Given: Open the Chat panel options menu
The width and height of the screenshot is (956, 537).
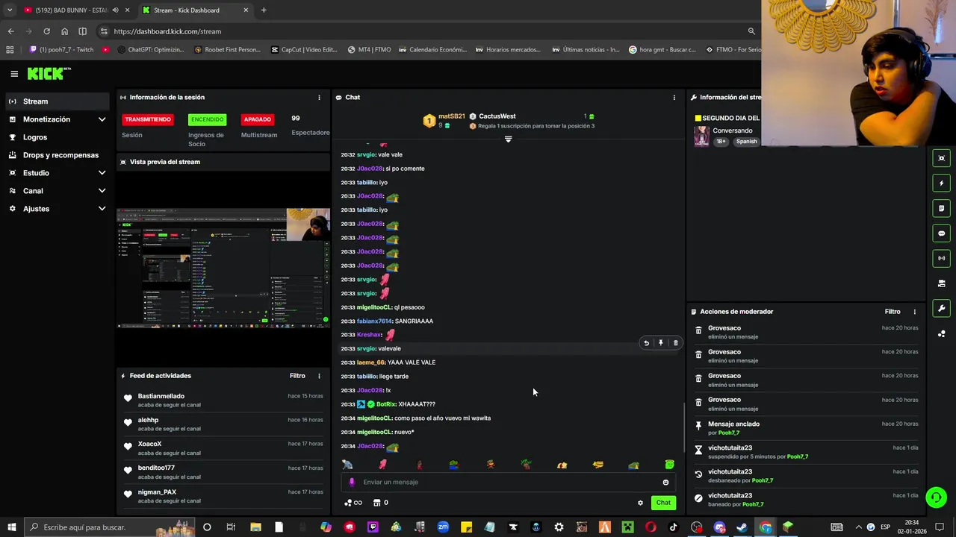Looking at the screenshot, I should [x=674, y=98].
